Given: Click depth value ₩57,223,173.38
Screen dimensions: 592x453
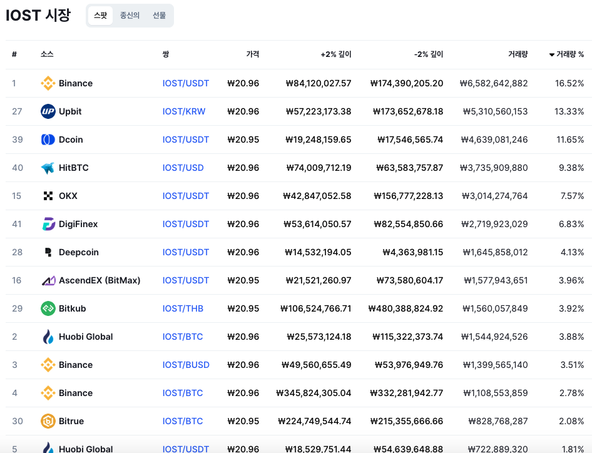Looking at the screenshot, I should (x=319, y=111).
